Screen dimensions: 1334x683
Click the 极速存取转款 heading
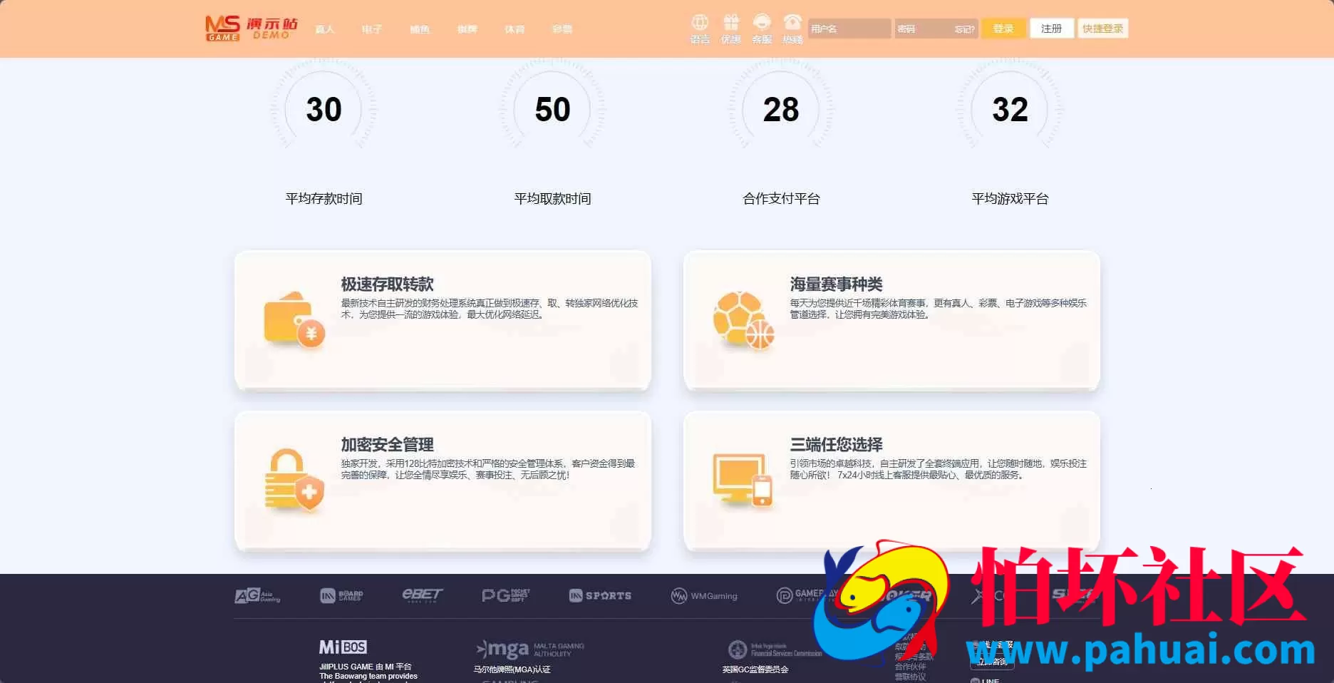[x=387, y=284]
